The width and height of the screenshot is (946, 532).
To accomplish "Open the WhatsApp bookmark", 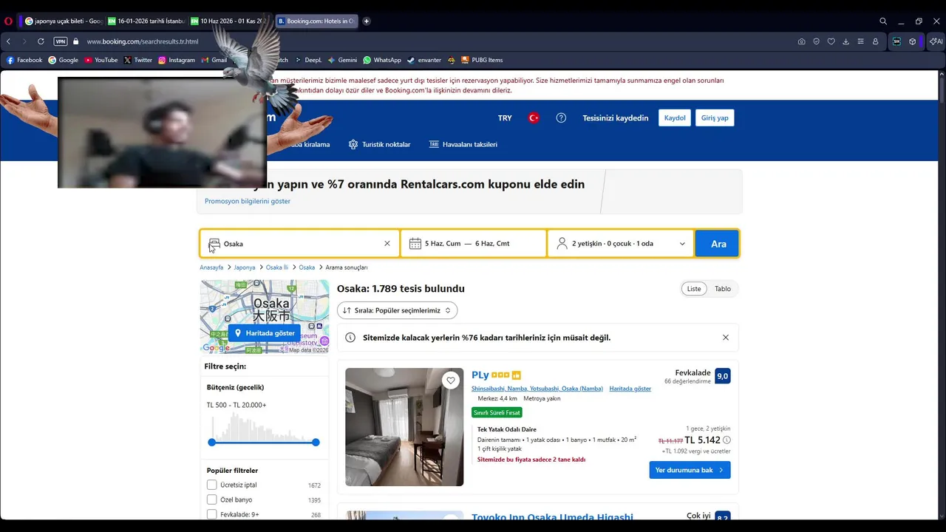I will pos(382,60).
